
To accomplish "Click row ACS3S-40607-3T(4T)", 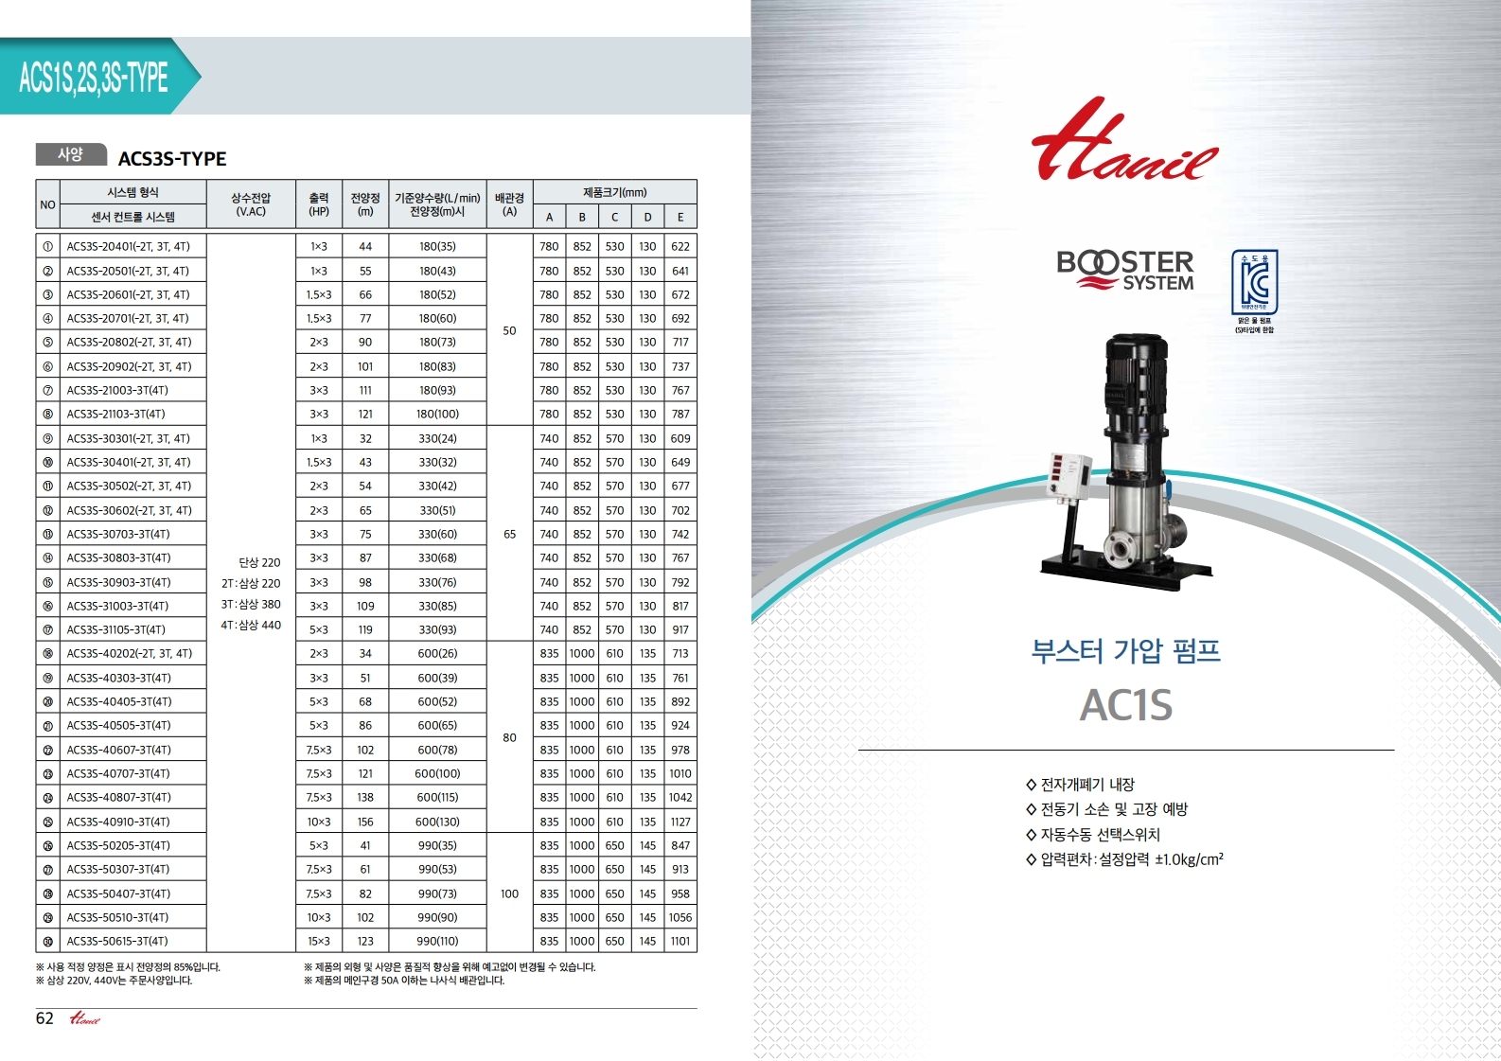I will (x=366, y=750).
